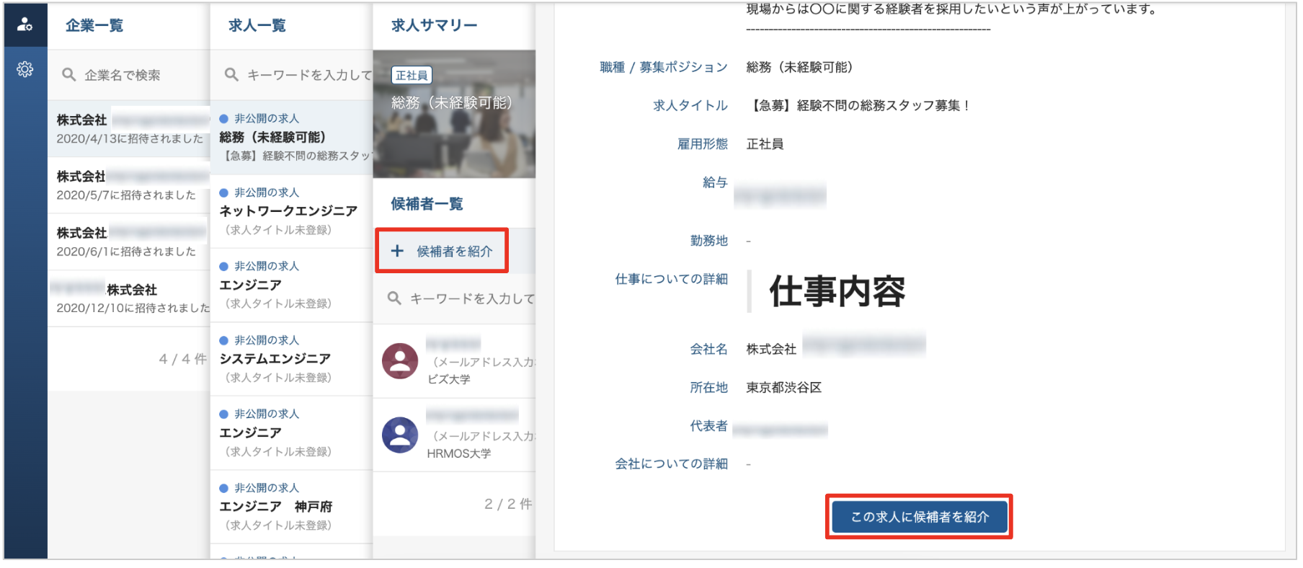
Task: Click blue status dot of システムエンジニア job
Action: click(223, 340)
